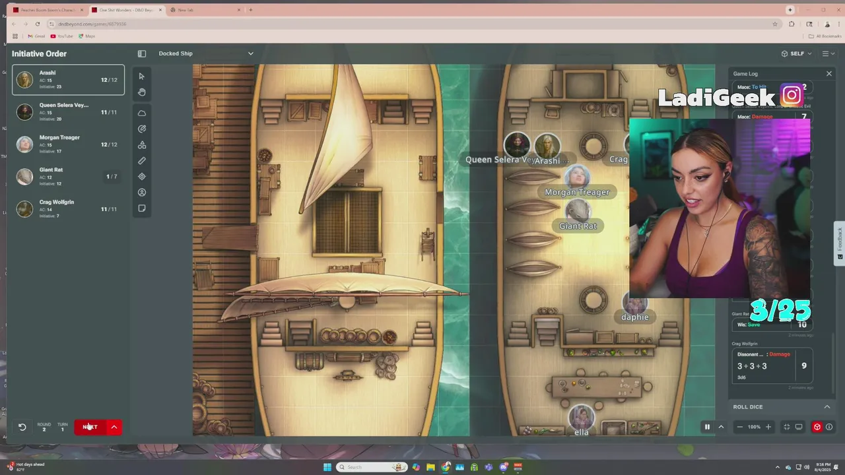Open the browser extensions puzzle icon

coord(792,24)
